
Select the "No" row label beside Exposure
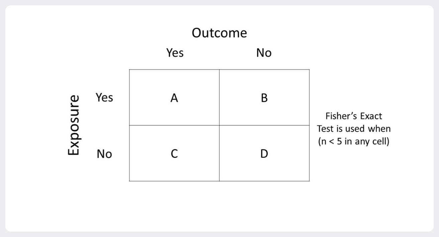tap(104, 154)
